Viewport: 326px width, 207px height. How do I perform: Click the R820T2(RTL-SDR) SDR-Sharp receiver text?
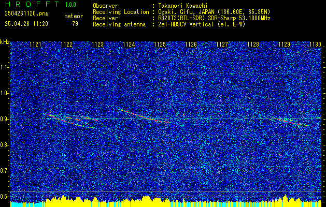[214, 18]
